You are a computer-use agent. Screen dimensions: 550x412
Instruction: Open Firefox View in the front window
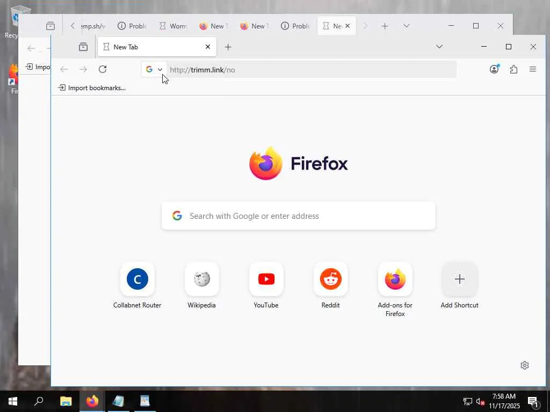point(83,47)
